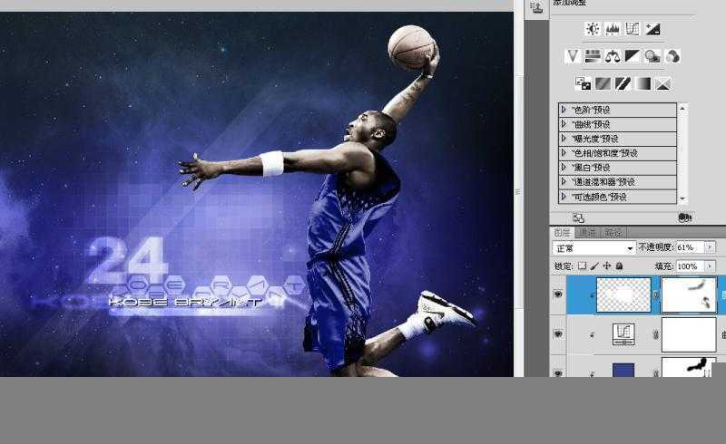Click the clip-to-layer icon below presets

pyautogui.click(x=684, y=217)
